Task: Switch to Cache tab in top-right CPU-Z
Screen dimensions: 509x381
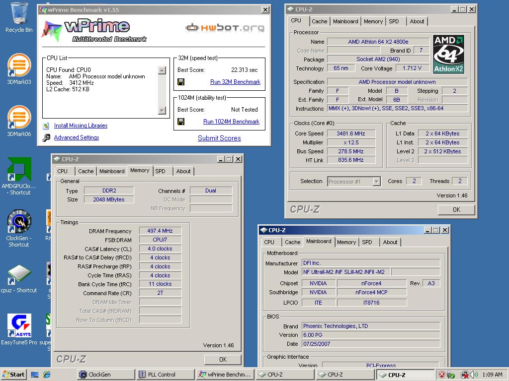Action: coord(320,21)
